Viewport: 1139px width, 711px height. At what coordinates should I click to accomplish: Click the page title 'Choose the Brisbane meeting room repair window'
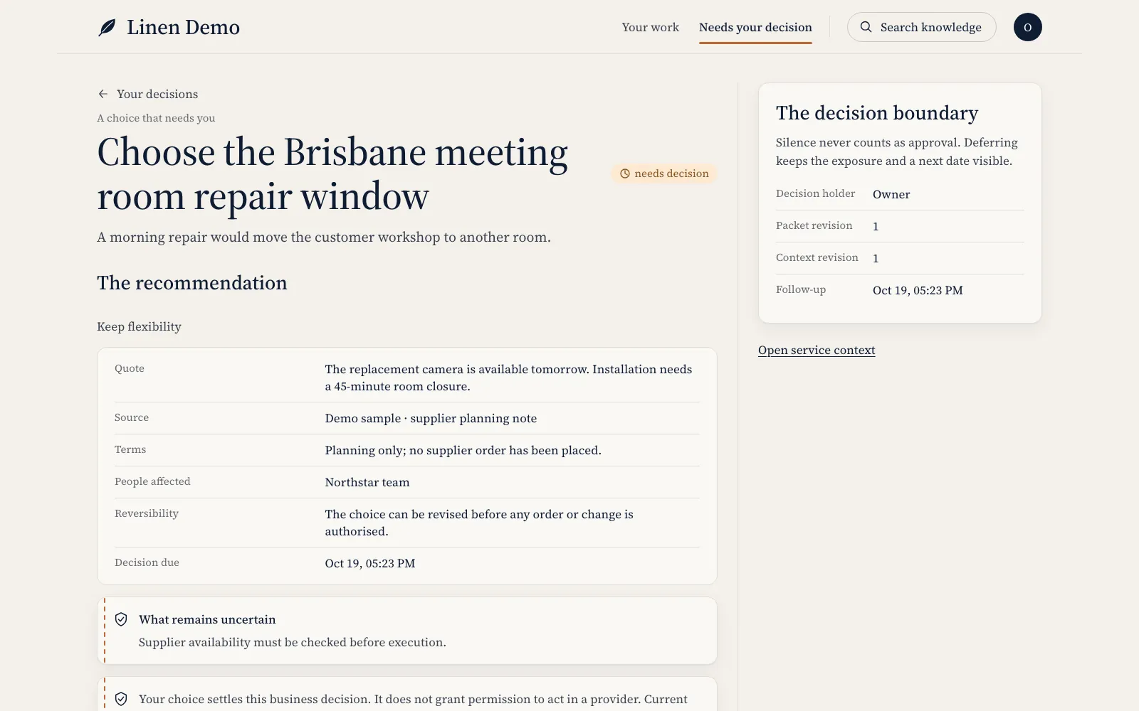coord(332,173)
